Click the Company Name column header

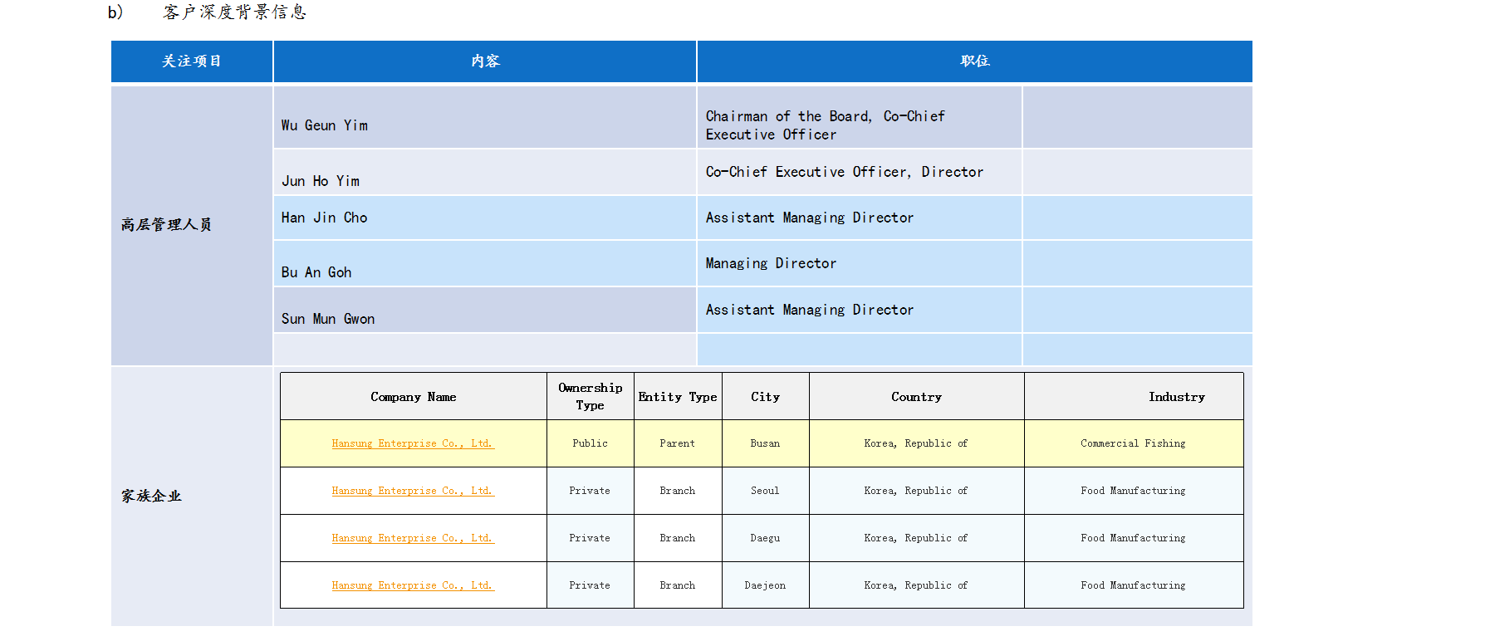tap(414, 397)
